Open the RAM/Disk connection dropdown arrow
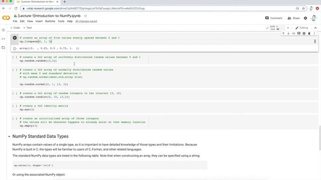 pyautogui.click(x=288, y=28)
